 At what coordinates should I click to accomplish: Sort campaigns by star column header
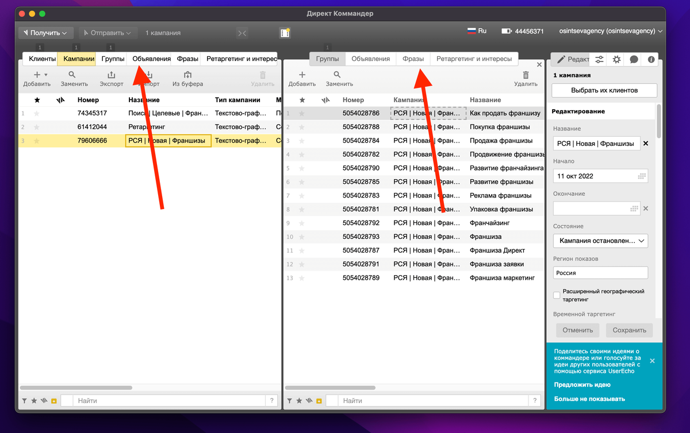click(37, 100)
